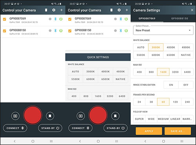Tap the trash icon in the left screen header
Image resolution: width=196 pixels, height=145 pixels.
(46, 10)
